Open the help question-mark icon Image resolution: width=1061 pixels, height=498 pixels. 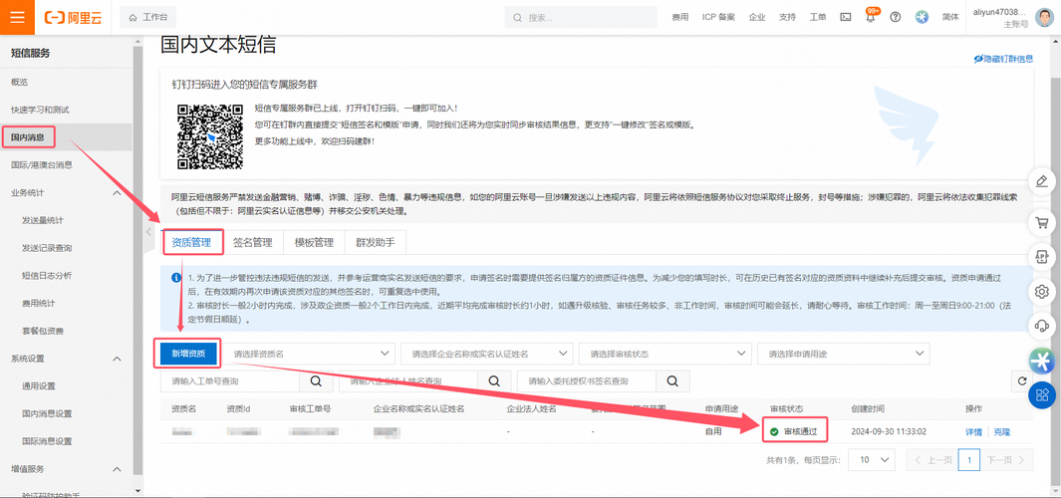tap(896, 18)
